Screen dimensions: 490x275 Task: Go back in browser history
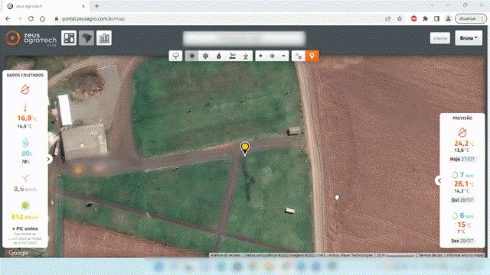[8, 18]
